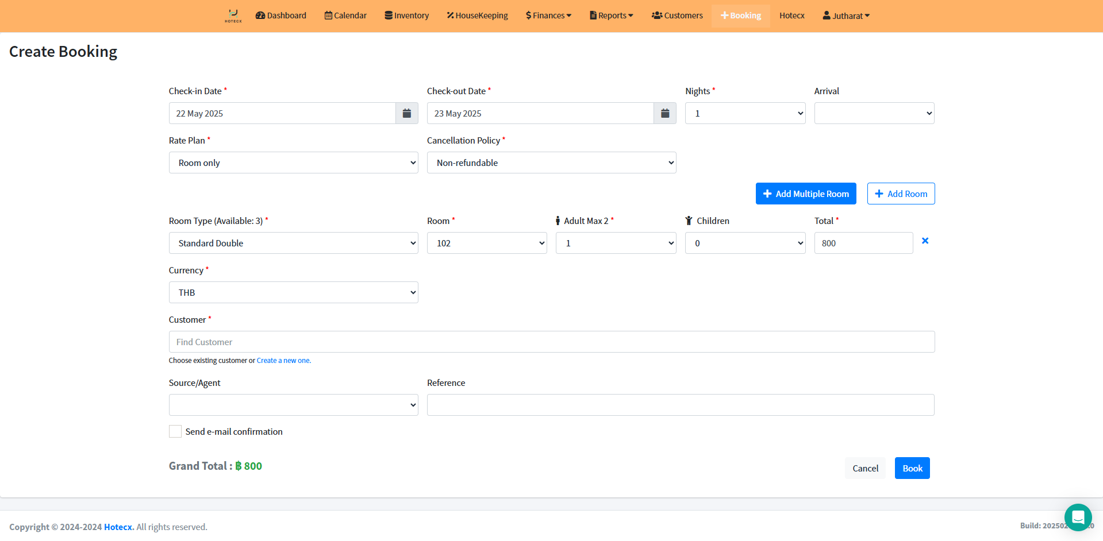Image resolution: width=1103 pixels, height=541 pixels.
Task: Expand the Finances menu
Action: click(548, 16)
